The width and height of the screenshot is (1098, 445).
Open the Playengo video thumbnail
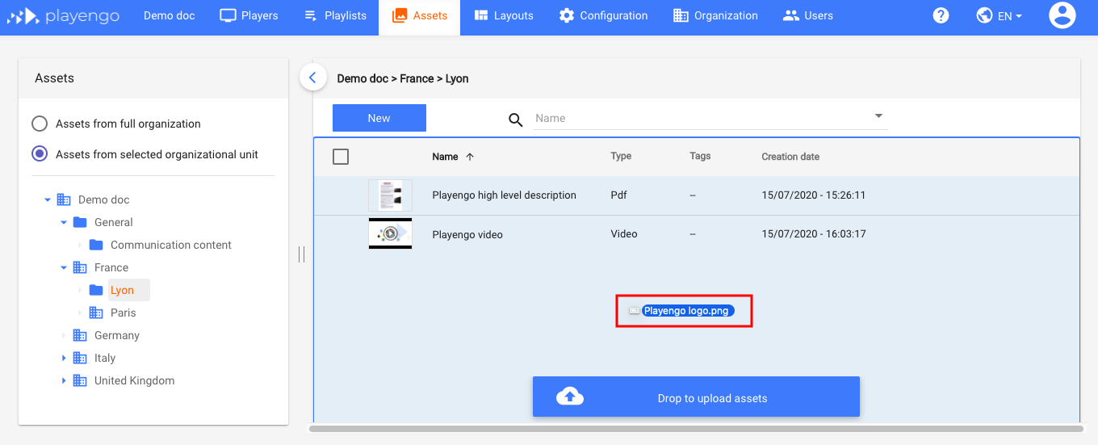click(390, 234)
